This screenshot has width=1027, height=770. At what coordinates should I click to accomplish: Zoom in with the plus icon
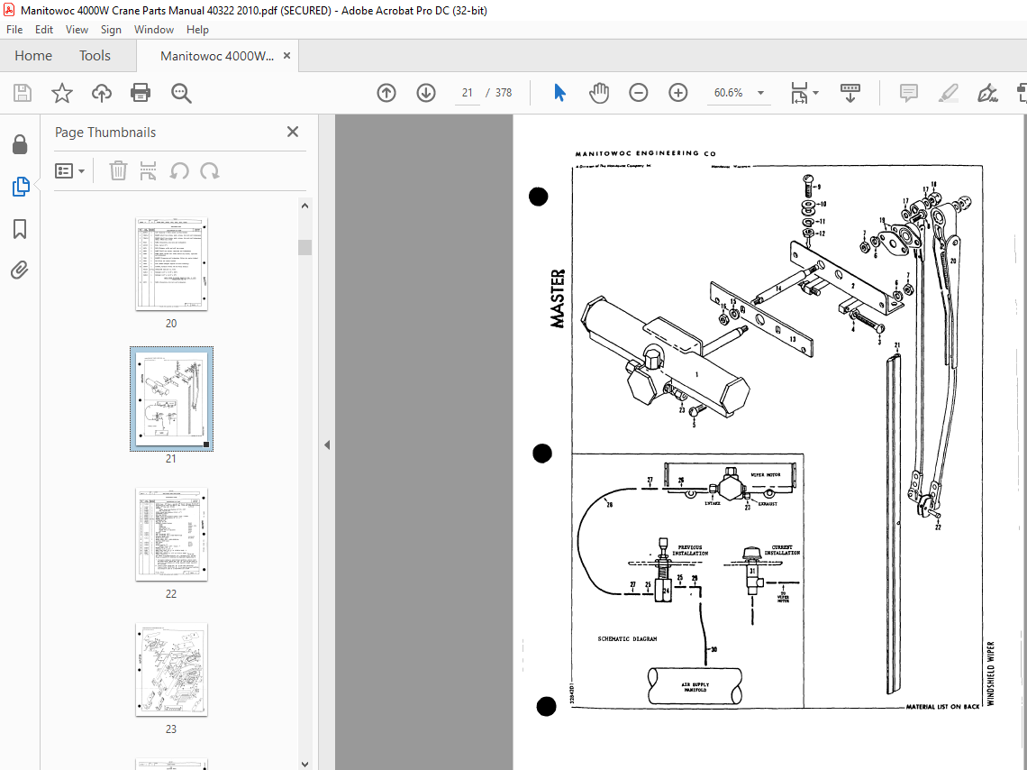click(x=677, y=93)
